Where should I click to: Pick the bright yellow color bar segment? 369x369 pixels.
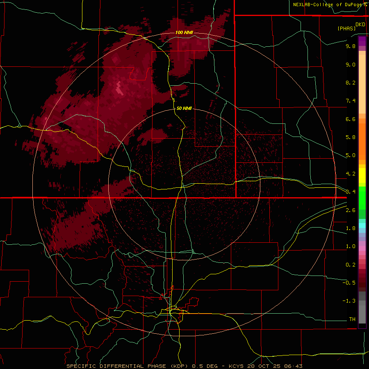point(362,175)
